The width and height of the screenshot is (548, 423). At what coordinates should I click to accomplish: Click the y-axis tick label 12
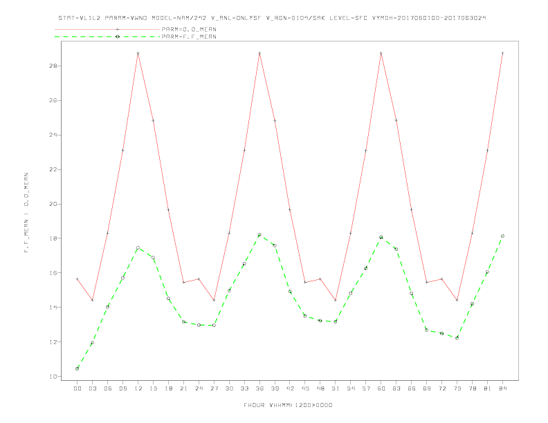click(53, 342)
